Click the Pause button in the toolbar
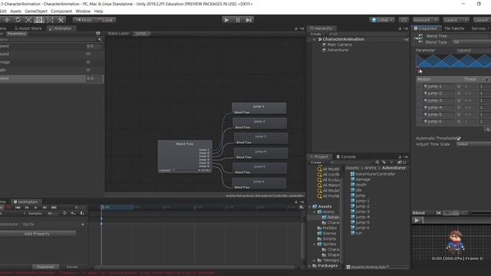Viewport: 491px width, 276px height. pyautogui.click(x=238, y=20)
